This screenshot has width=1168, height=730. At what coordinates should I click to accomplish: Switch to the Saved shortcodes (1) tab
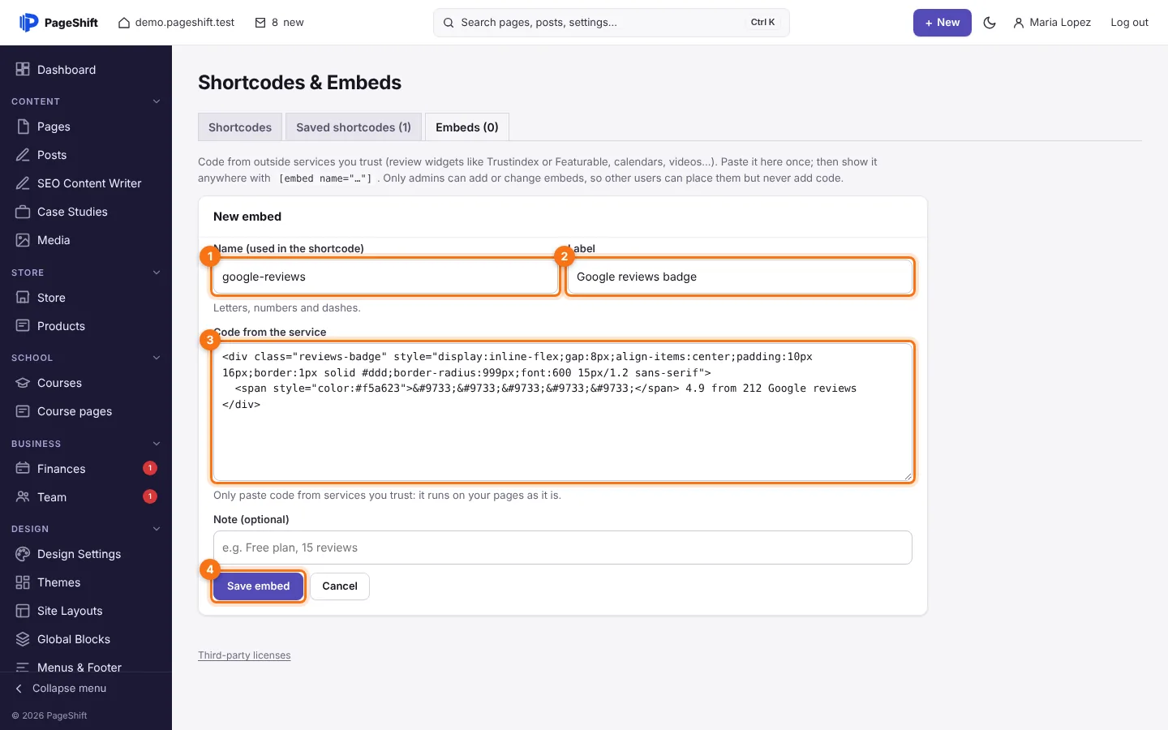[354, 127]
